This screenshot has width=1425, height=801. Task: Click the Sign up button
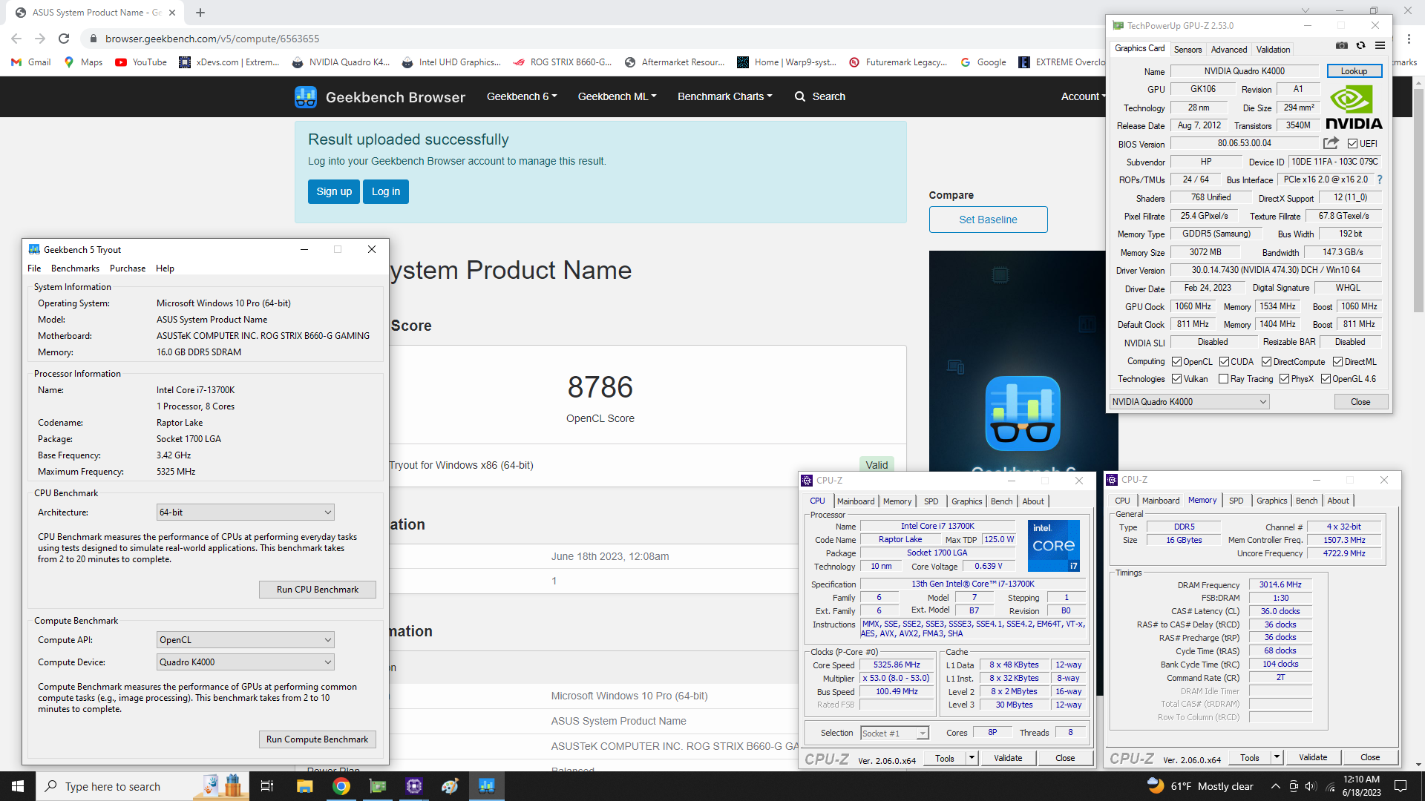[x=334, y=191]
